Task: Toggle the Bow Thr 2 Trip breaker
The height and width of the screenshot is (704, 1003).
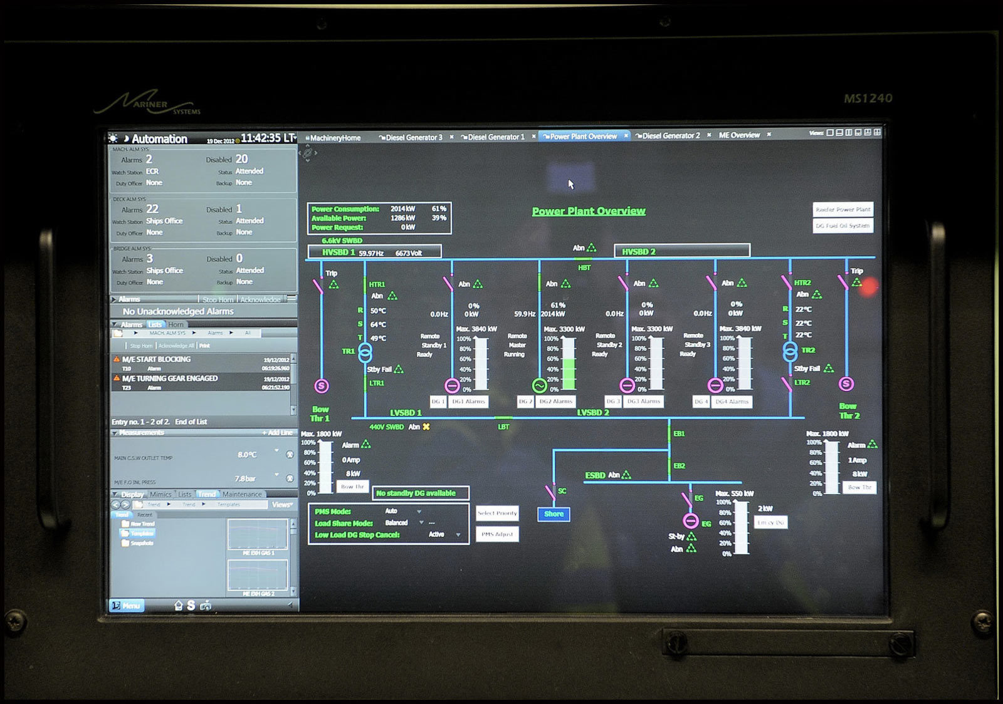Action: [843, 282]
